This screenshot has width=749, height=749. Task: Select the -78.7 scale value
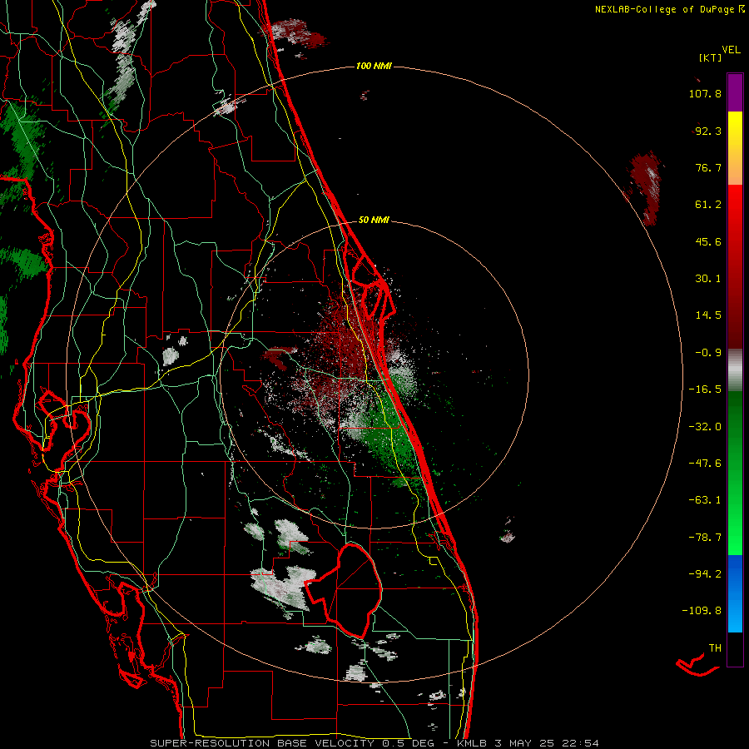(x=705, y=538)
